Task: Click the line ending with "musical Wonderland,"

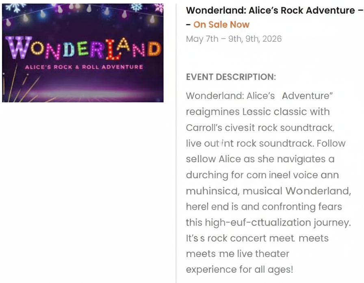Action: point(268,191)
